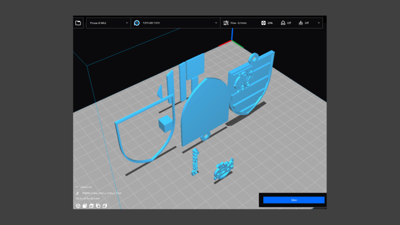Select the front view cube icon
400x225 pixels.
[84, 205]
